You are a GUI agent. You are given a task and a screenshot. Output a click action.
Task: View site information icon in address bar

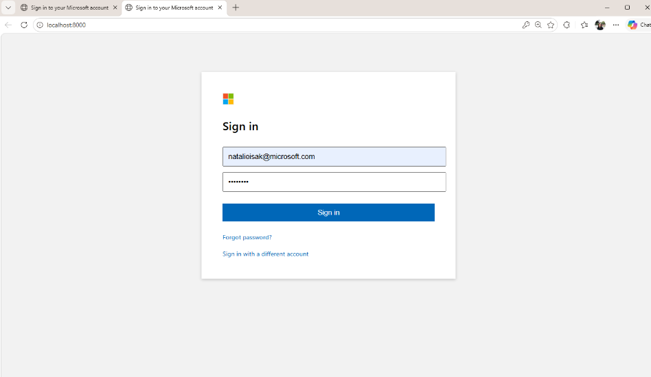pyautogui.click(x=40, y=25)
